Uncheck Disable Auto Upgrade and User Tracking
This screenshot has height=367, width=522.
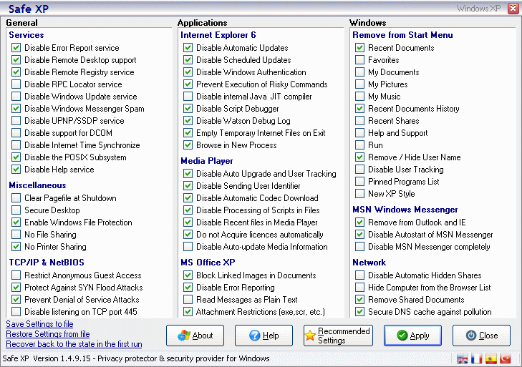pos(188,173)
